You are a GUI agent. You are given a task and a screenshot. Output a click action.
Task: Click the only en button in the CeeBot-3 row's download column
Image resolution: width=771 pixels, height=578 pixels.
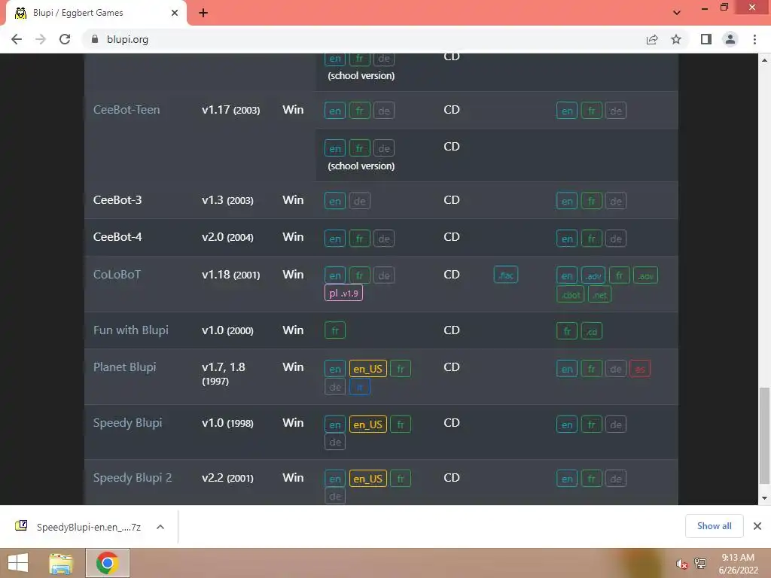pyautogui.click(x=335, y=200)
